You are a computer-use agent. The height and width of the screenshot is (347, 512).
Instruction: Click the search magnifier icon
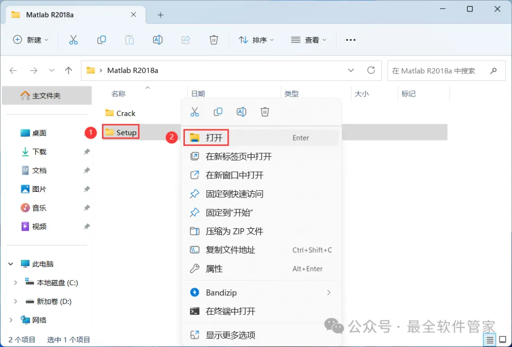point(494,71)
